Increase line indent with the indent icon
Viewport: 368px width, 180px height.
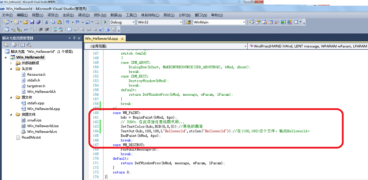47,30
